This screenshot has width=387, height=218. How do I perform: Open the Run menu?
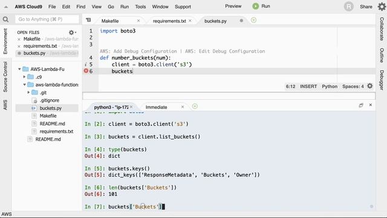pos(125,7)
